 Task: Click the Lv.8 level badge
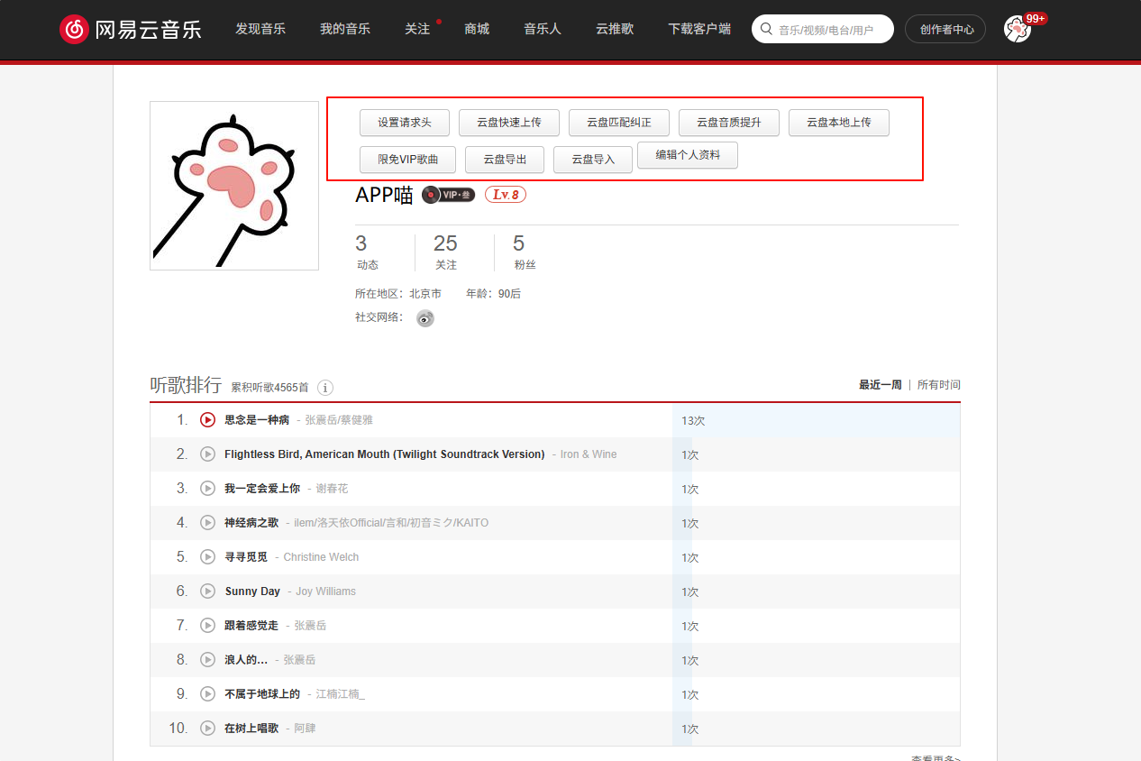click(506, 195)
